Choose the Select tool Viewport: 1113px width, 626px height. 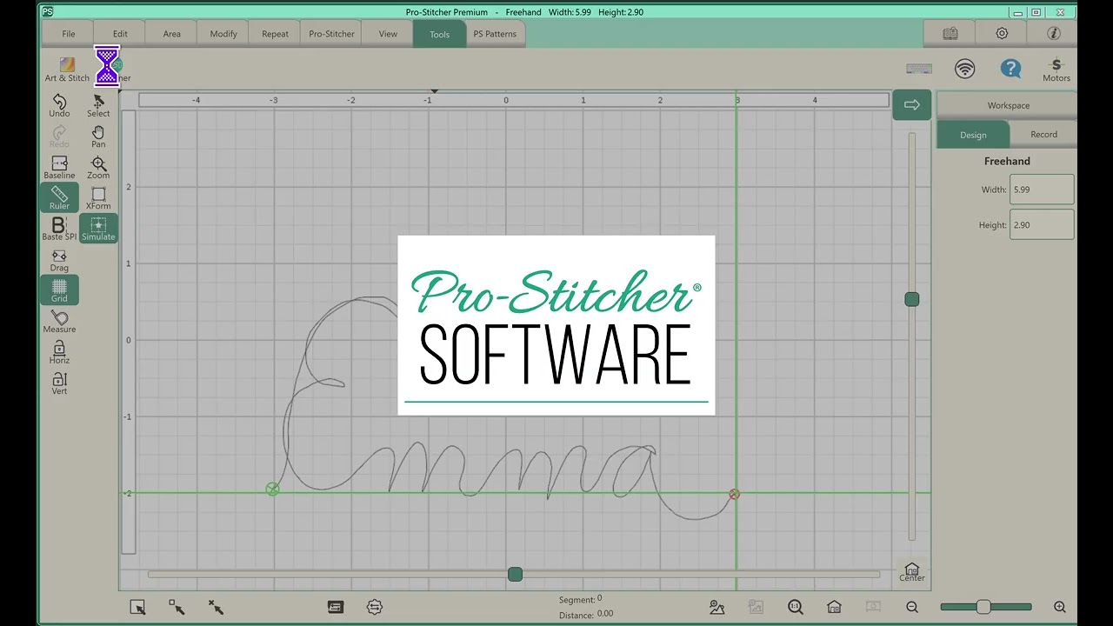tap(98, 106)
